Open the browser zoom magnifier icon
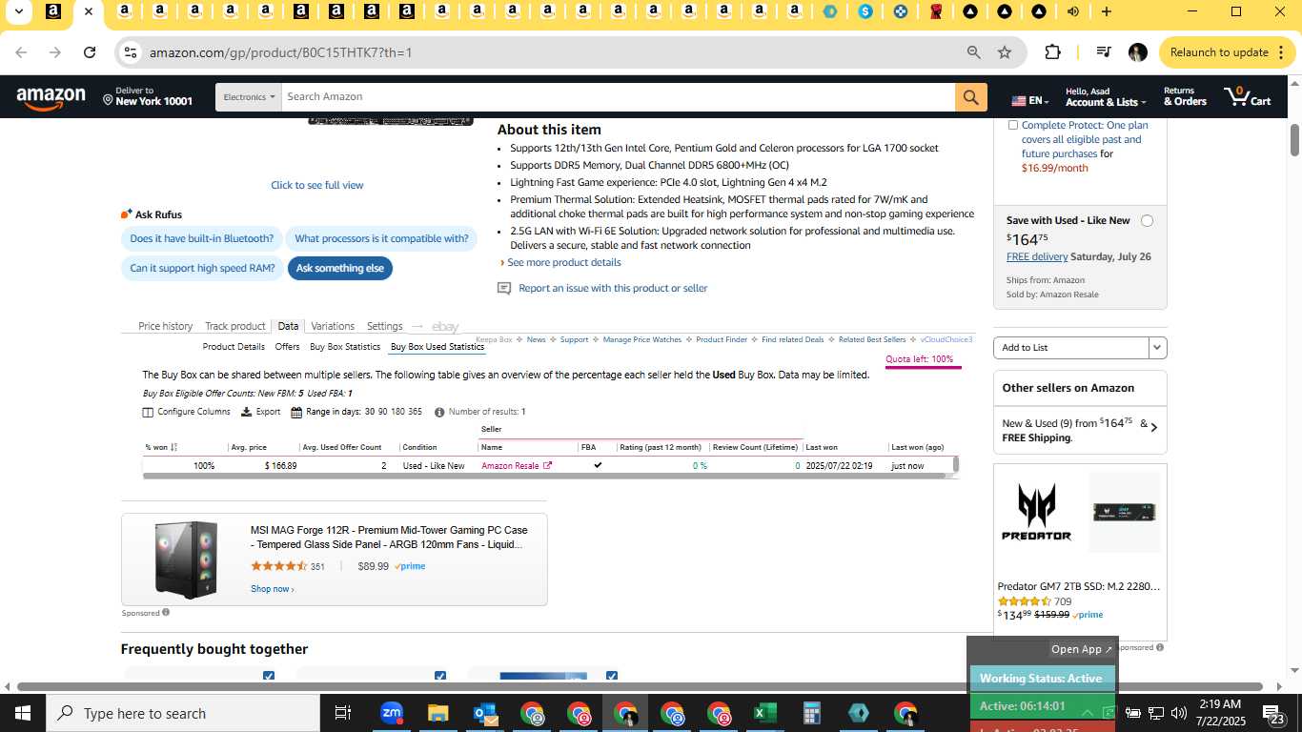This screenshot has height=732, width=1302. (x=974, y=52)
